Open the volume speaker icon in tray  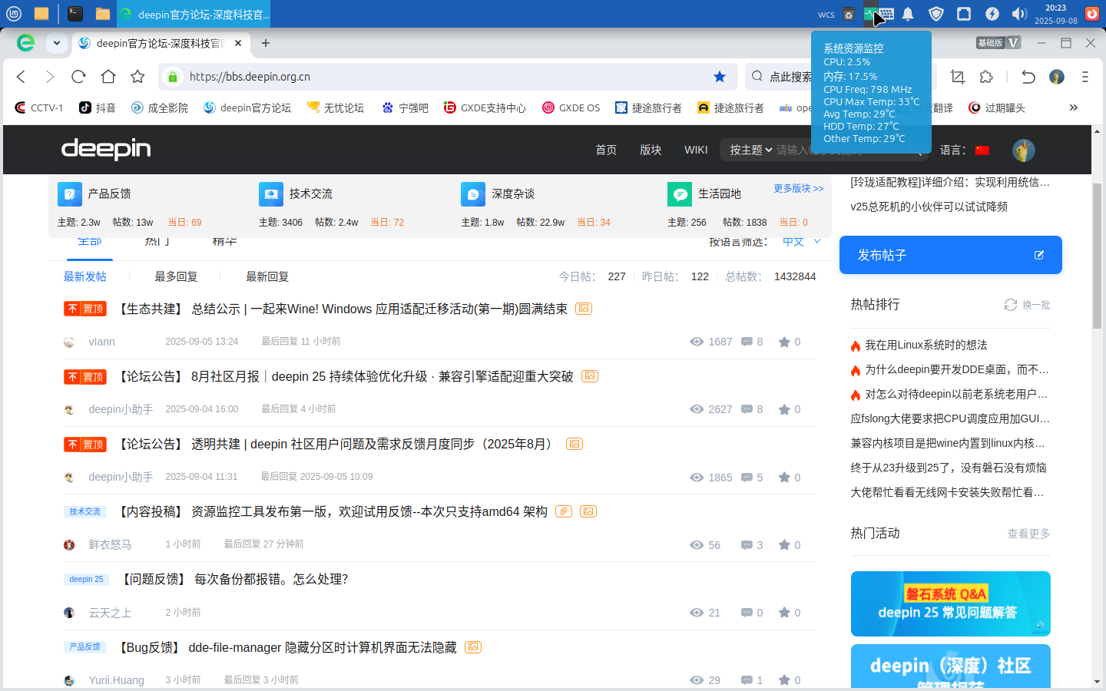(x=1019, y=14)
